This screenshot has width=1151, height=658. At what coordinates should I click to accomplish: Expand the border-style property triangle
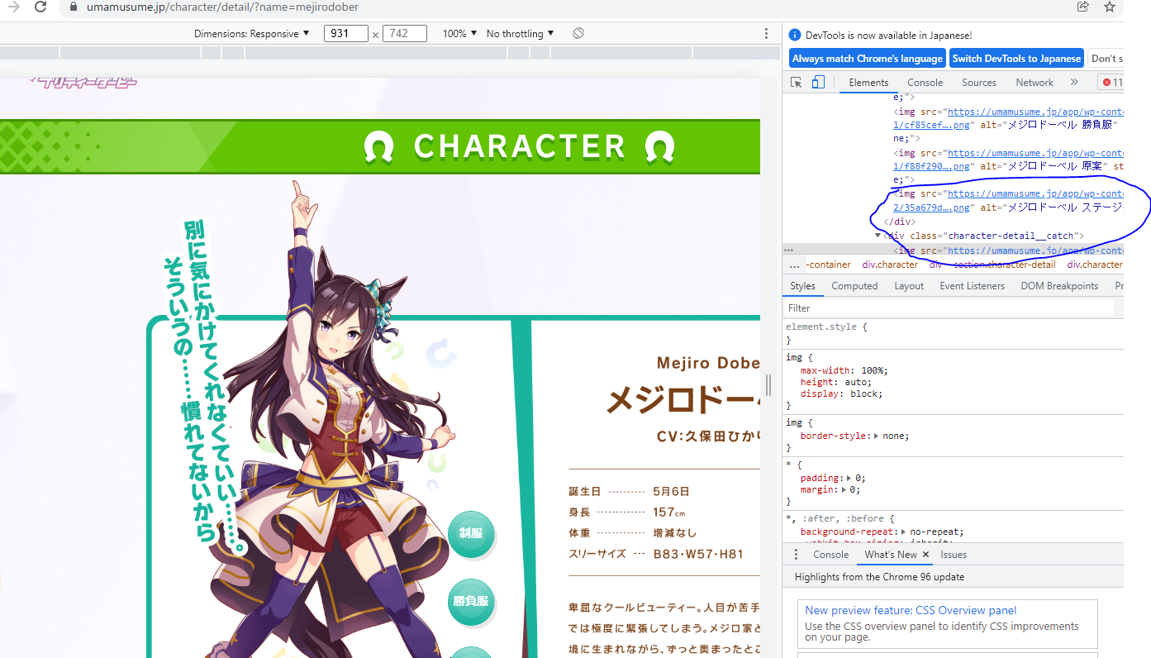coord(878,436)
